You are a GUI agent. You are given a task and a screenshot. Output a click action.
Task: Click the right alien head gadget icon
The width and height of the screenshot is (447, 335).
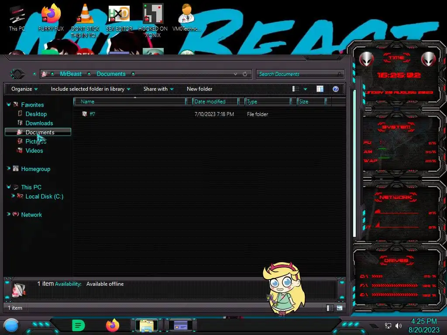429,59
